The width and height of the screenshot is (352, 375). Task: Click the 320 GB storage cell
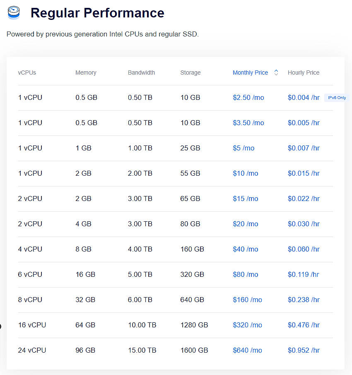[x=192, y=274]
